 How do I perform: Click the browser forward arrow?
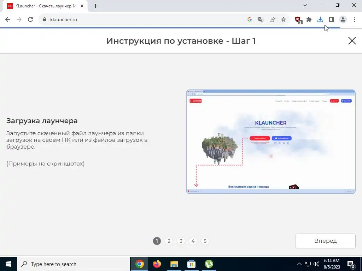[19, 20]
